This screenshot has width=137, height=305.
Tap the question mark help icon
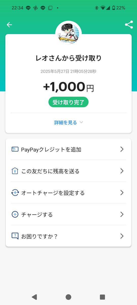pos(15,236)
